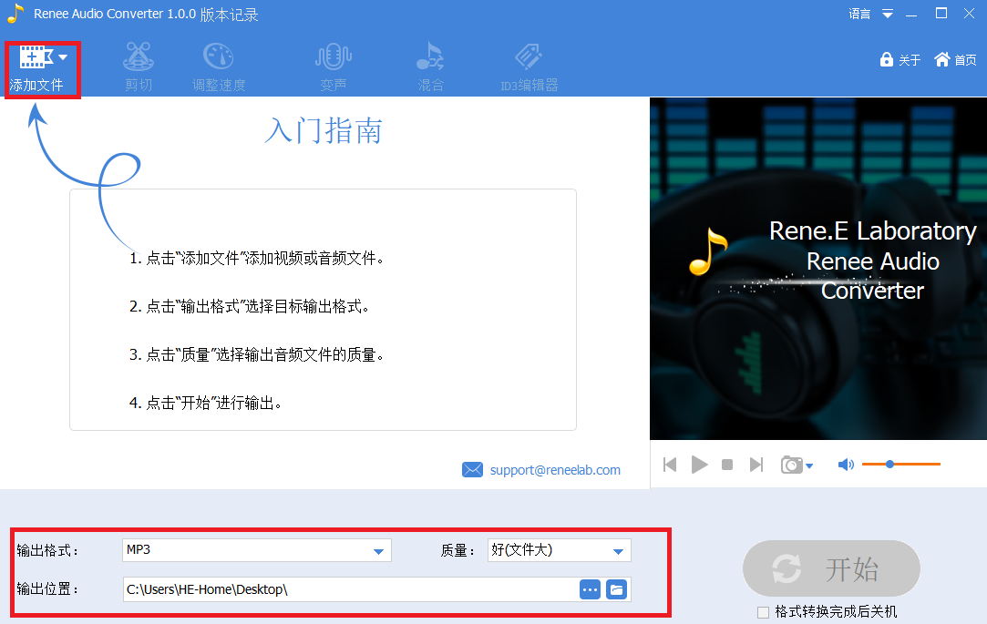Open the 添加文件 dropdown arrow
This screenshot has height=624, width=987.
63,57
